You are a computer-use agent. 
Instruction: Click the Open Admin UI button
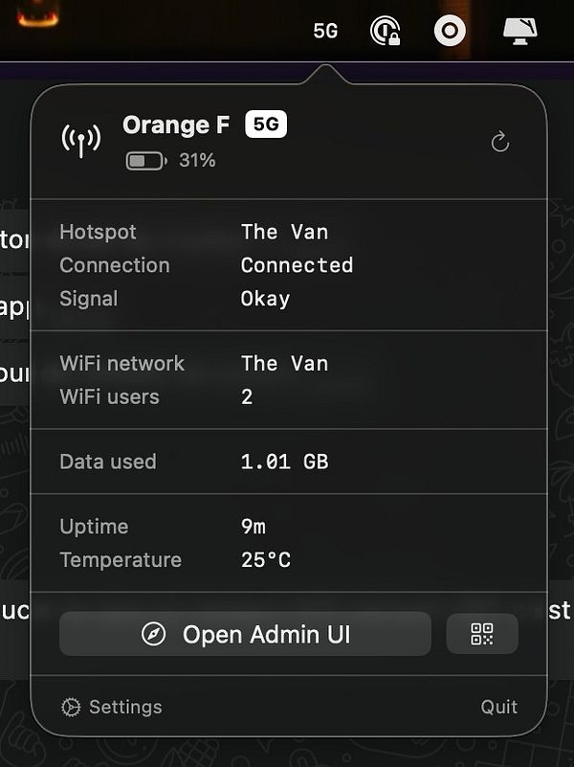coord(245,634)
